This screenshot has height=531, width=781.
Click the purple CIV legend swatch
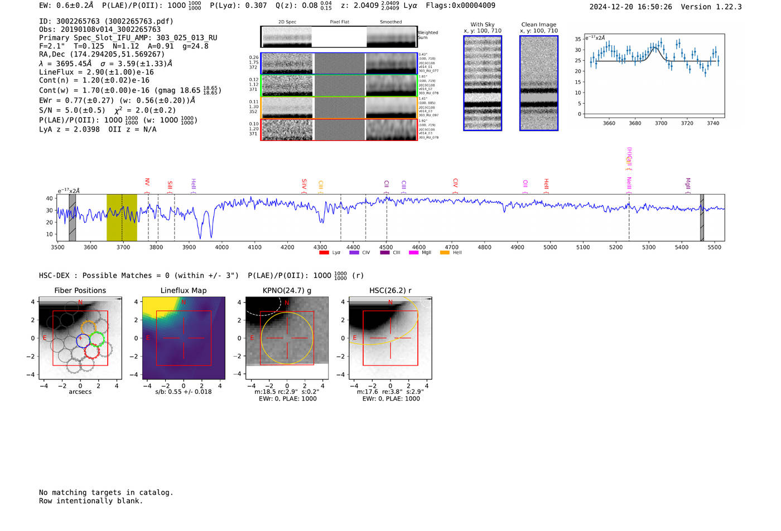coord(354,252)
